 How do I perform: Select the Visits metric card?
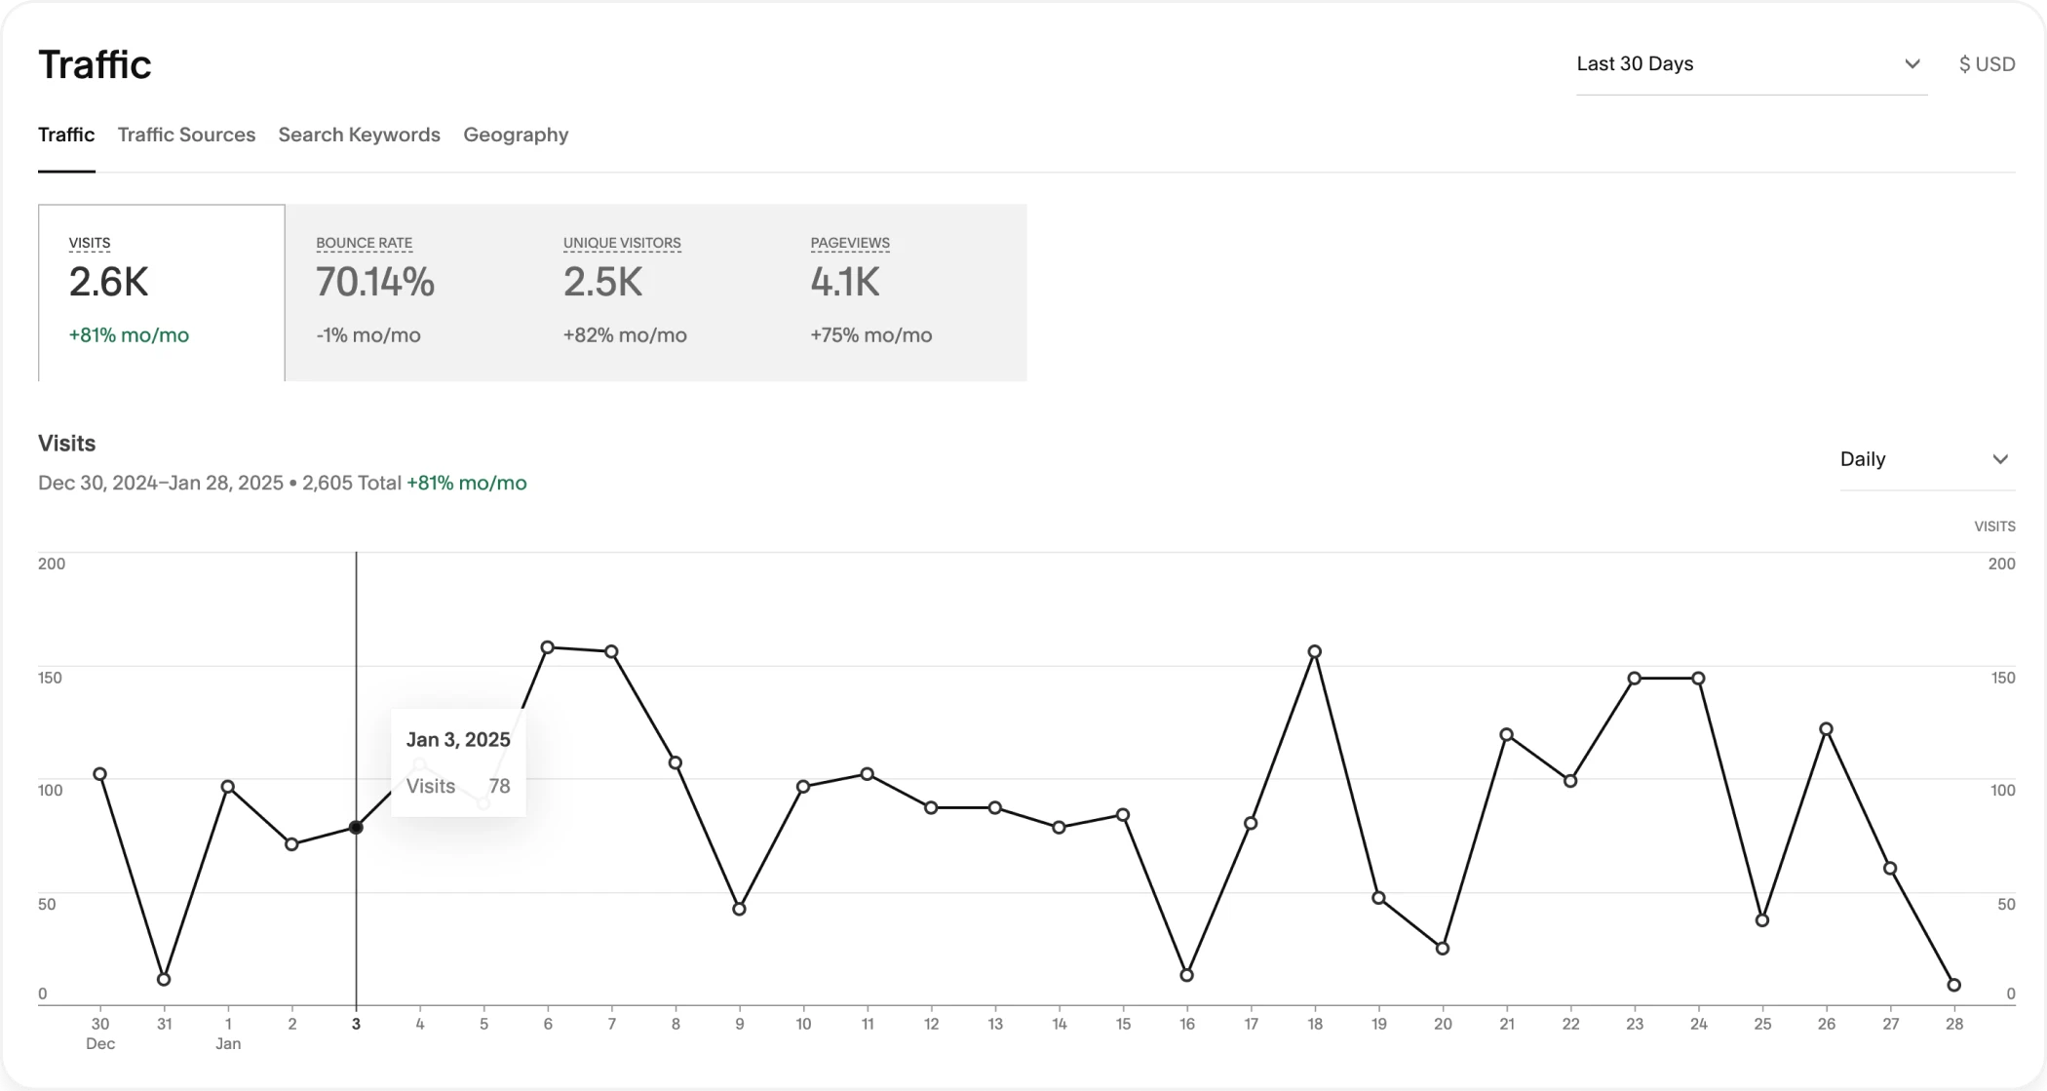(162, 292)
